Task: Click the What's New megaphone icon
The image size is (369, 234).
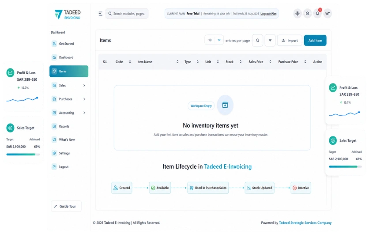Action: click(54, 140)
